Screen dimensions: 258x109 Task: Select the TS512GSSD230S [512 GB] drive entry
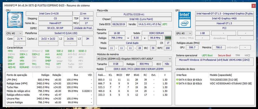(x=224, y=80)
